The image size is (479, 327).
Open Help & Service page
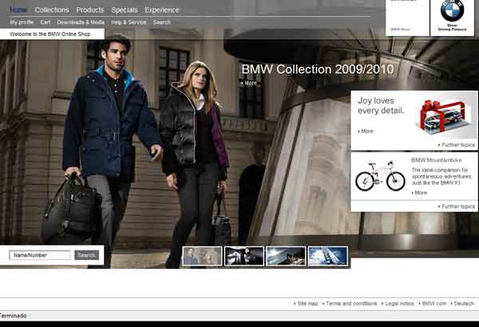tap(129, 22)
